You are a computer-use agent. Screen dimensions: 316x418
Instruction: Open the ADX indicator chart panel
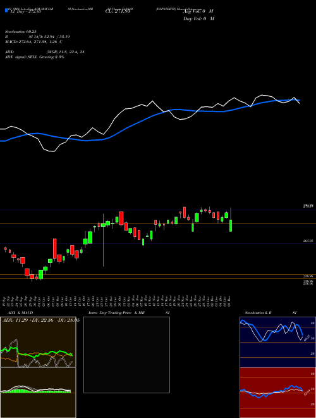pyautogui.click(x=38, y=342)
